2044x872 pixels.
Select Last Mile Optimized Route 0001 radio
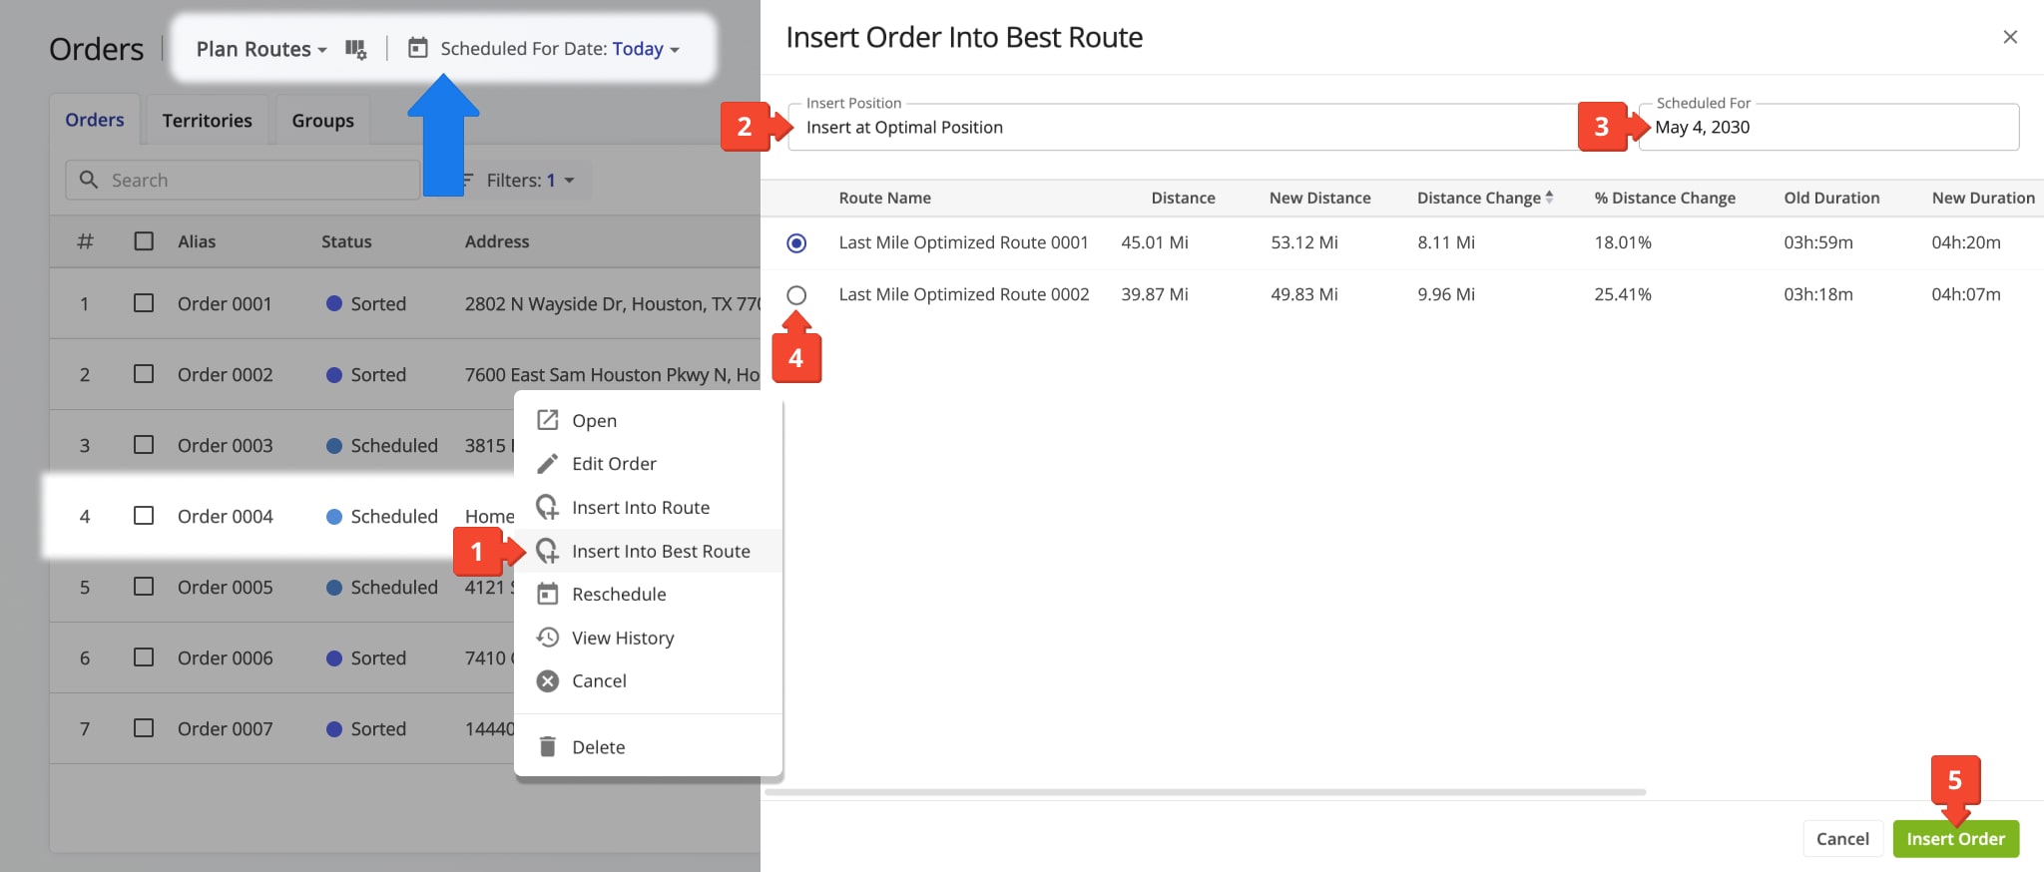[796, 242]
